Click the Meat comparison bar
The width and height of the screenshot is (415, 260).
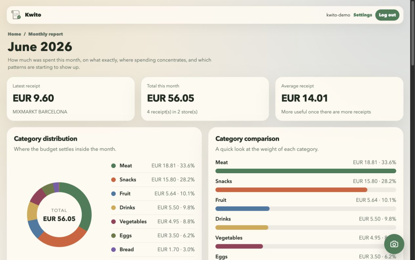click(306, 171)
